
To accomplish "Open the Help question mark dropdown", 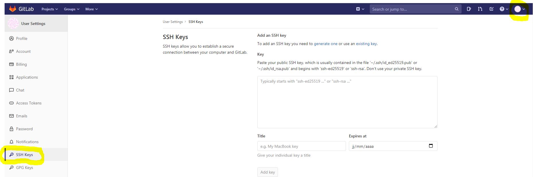I will [x=504, y=9].
